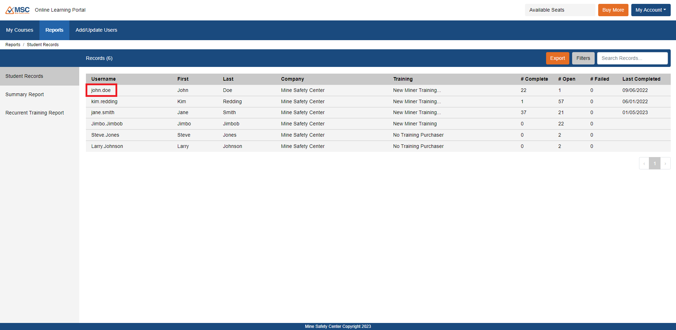Image resolution: width=676 pixels, height=330 pixels.
Task: Click New Miner Training in Jimbo's row
Action: [415, 124]
